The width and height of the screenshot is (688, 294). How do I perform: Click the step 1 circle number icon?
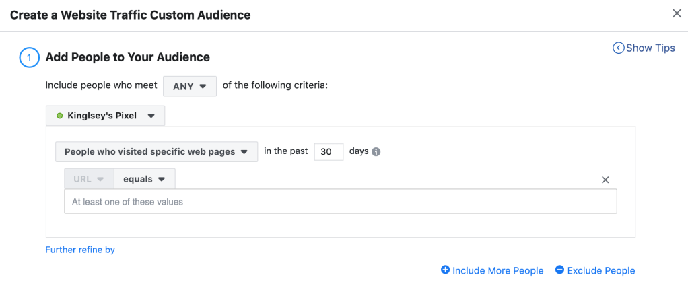(29, 58)
